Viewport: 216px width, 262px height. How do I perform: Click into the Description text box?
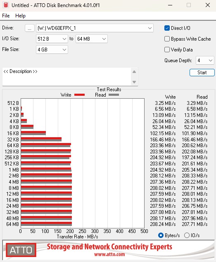[x=66, y=77]
